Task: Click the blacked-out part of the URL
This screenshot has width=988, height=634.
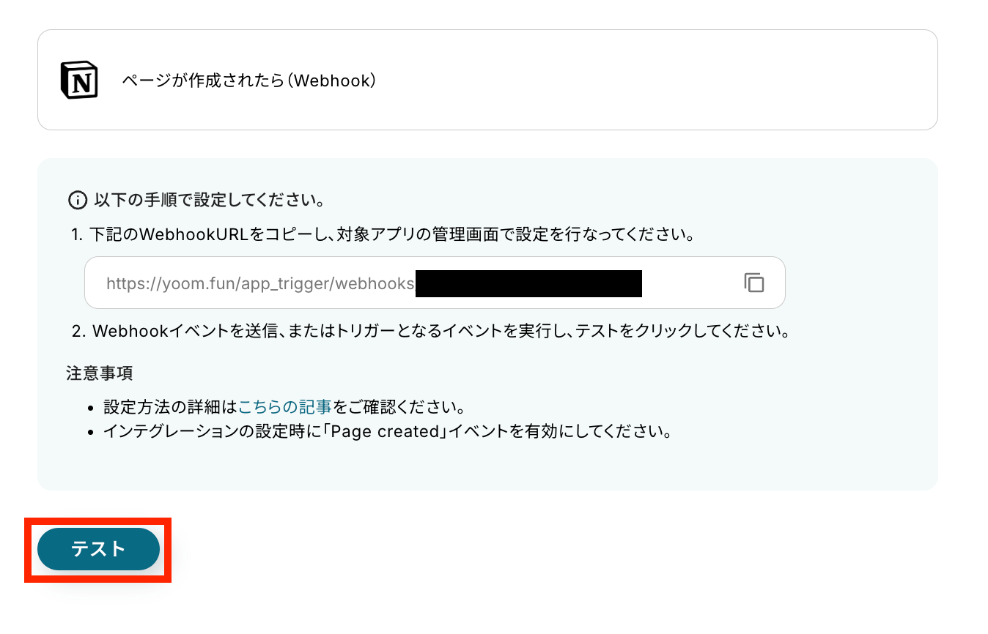Action: [x=528, y=283]
